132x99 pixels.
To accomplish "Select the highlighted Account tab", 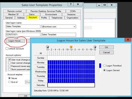I will click(33, 17).
